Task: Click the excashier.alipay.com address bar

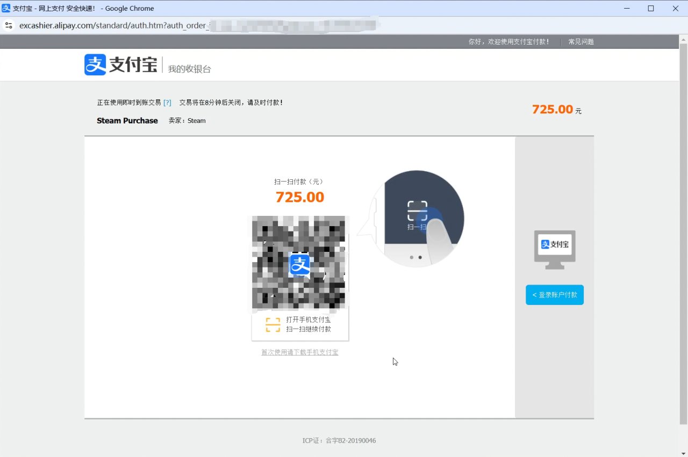Action: pos(344,25)
